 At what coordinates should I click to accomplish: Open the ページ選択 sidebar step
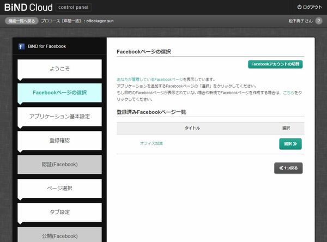pyautogui.click(x=59, y=189)
